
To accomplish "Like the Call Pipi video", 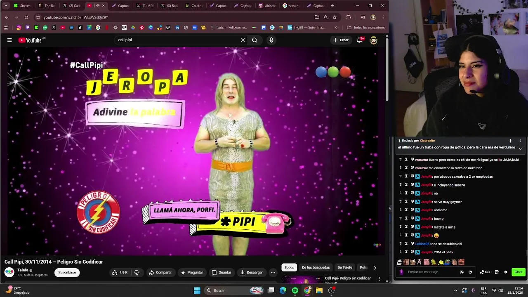I will (120, 273).
